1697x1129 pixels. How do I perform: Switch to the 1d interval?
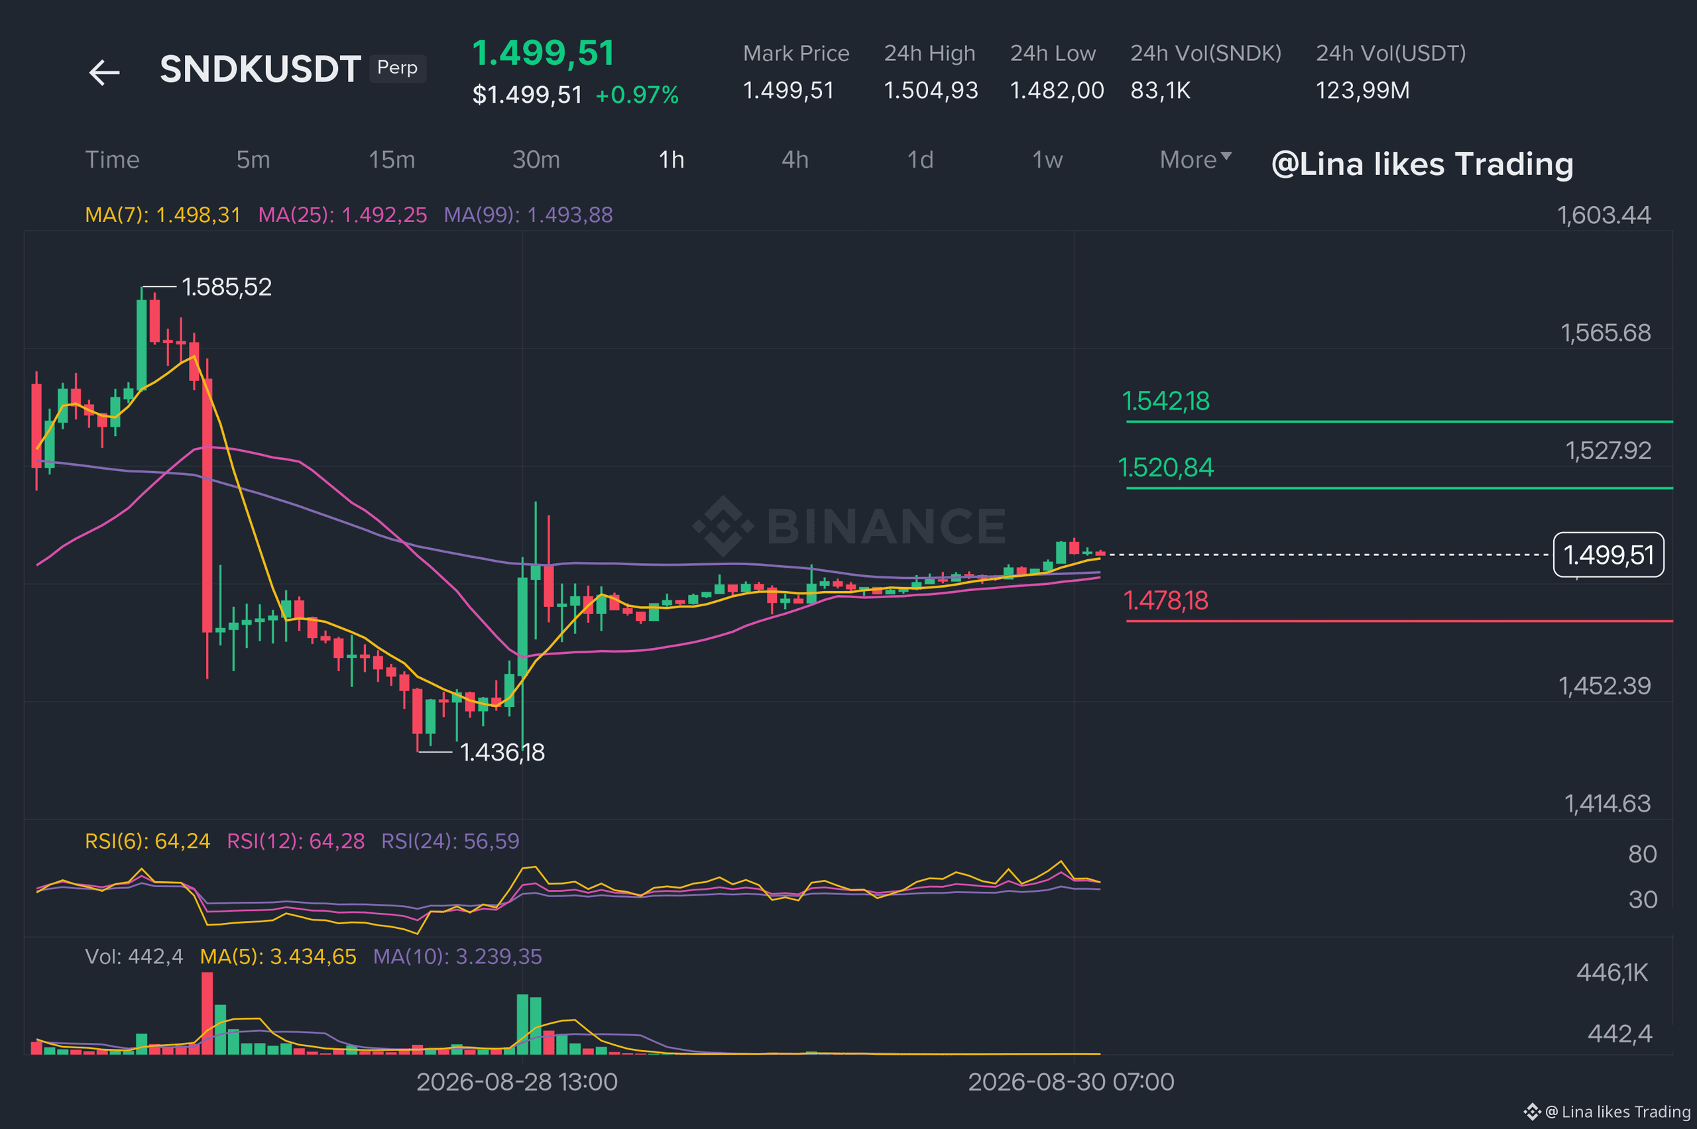(921, 159)
